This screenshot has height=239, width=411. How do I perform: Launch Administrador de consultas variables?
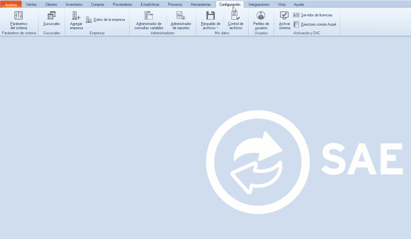tap(149, 15)
